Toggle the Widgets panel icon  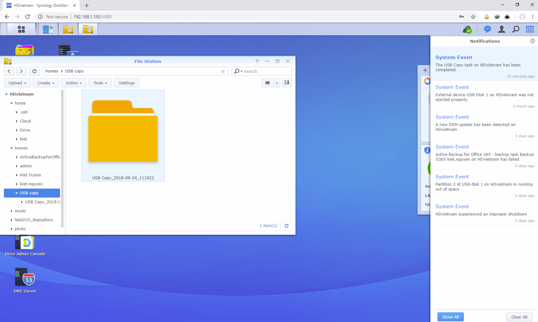point(530,30)
